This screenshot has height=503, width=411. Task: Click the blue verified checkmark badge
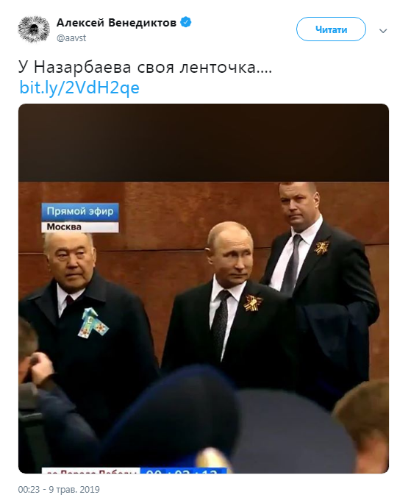[186, 23]
